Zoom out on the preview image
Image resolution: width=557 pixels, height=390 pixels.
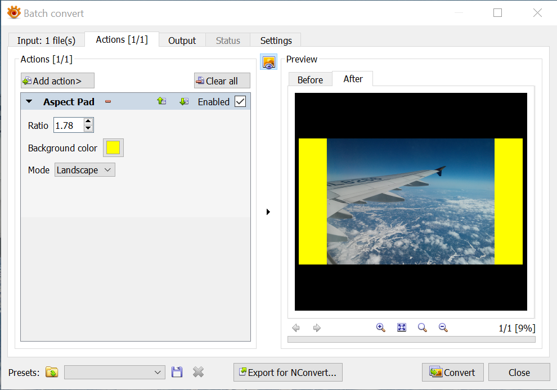[x=443, y=328]
